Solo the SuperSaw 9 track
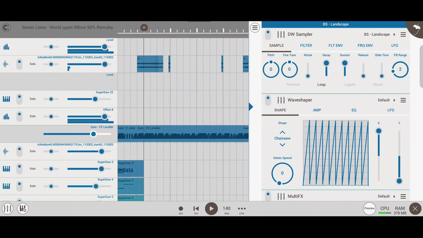Image resolution: width=423 pixels, height=238 pixels. coord(33,186)
